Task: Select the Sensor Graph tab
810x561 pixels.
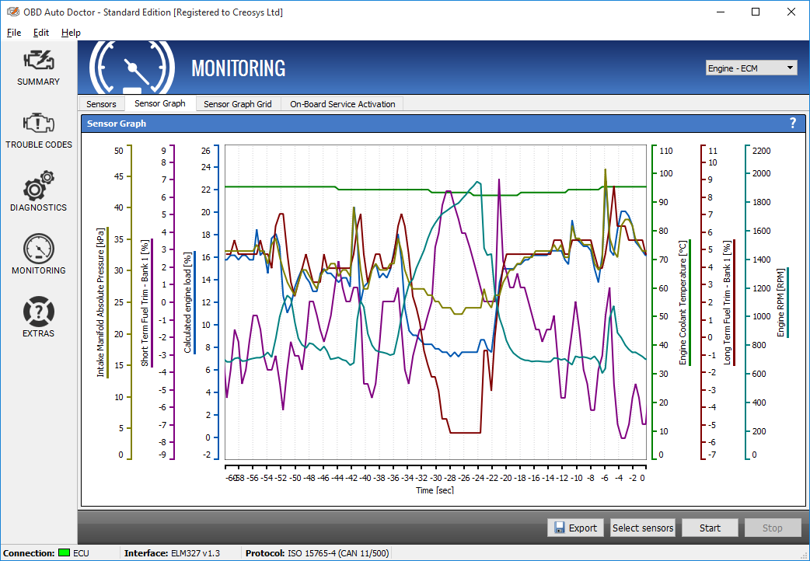Action: 160,103
